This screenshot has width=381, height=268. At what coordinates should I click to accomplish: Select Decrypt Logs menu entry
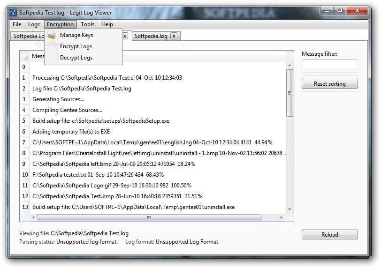point(84,58)
